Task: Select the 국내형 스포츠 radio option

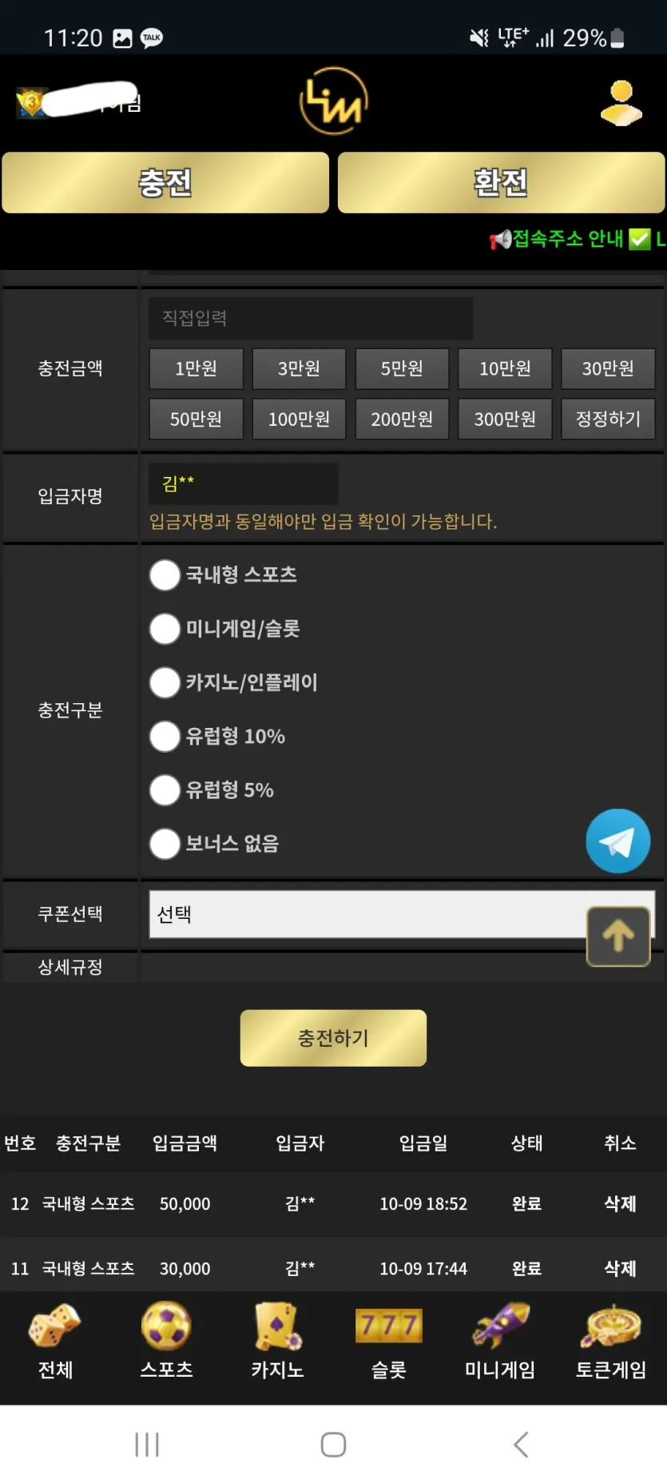Action: pos(165,575)
